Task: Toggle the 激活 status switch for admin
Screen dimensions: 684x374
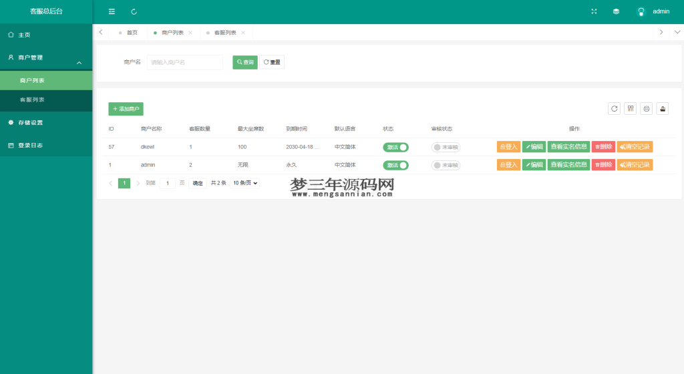Action: [395, 165]
